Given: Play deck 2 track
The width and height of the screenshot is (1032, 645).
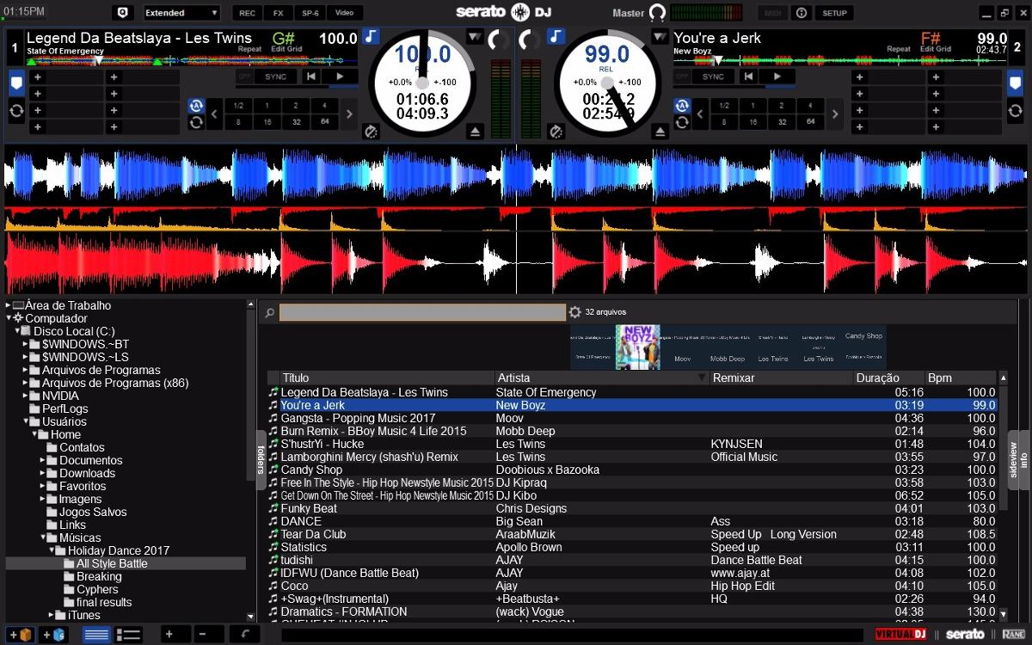Looking at the screenshot, I should [x=777, y=77].
